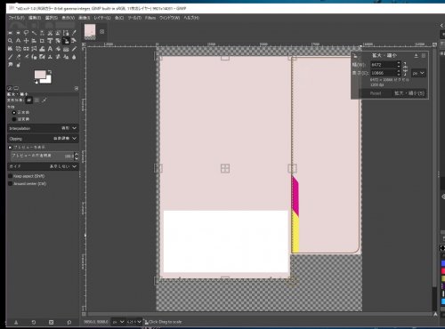Image resolution: width=445 pixels, height=329 pixels.
Task: Enable the Keep aspect (Shift) checkbox
Action: pos(10,176)
